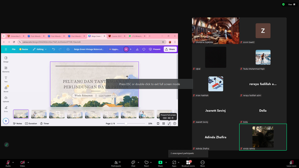This screenshot has height=168, width=299.
Task: Open React menu in Zoom toolbar
Action: (x=146, y=163)
